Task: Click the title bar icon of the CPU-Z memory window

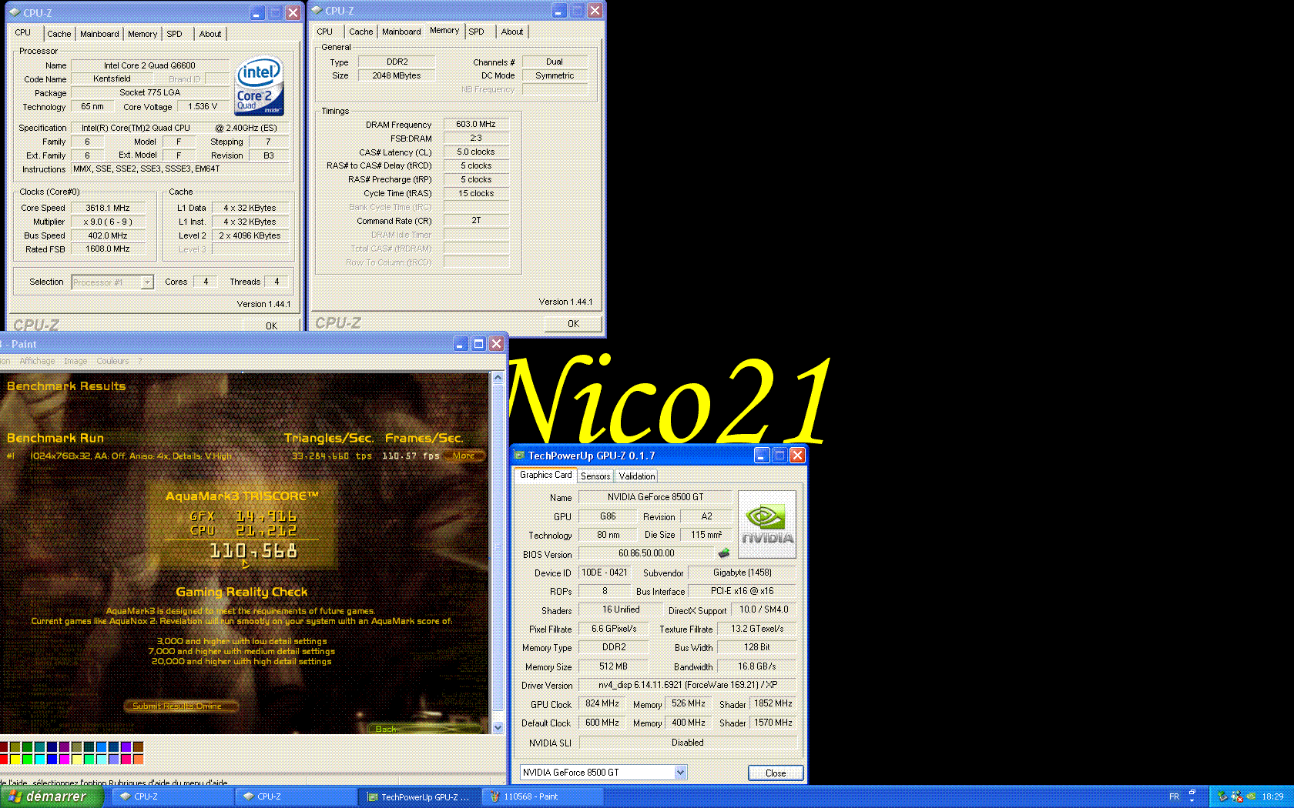Action: coord(317,11)
